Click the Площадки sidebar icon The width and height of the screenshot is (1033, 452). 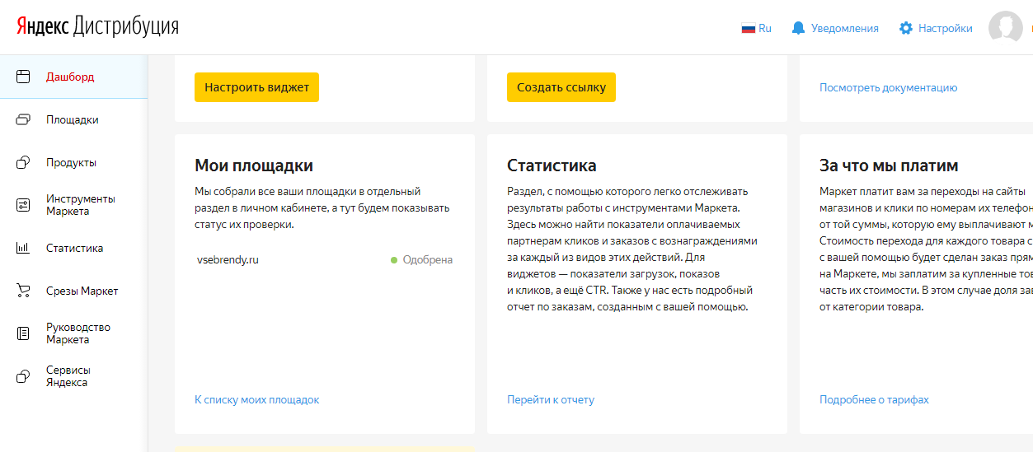click(23, 119)
